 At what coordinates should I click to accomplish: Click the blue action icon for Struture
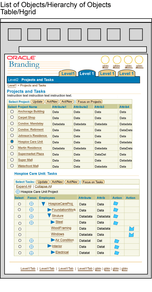116,216
